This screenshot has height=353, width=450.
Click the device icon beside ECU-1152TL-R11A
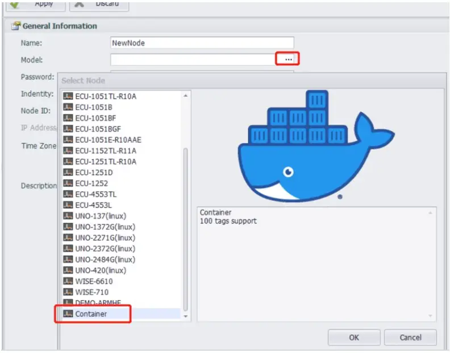point(68,150)
